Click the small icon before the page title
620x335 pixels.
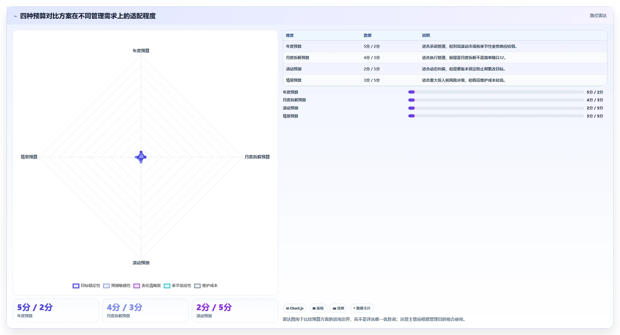15,16
